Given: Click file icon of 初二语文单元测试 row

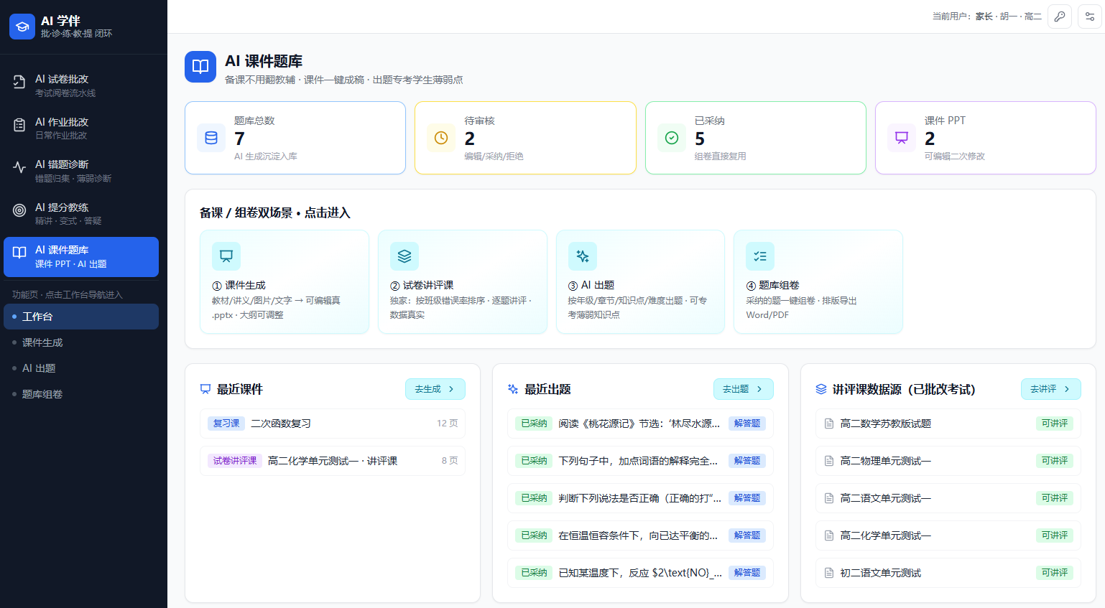Looking at the screenshot, I should (x=829, y=573).
